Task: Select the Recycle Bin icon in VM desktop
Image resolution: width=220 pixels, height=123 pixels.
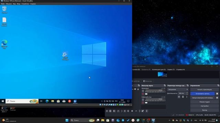Action: tap(4, 10)
